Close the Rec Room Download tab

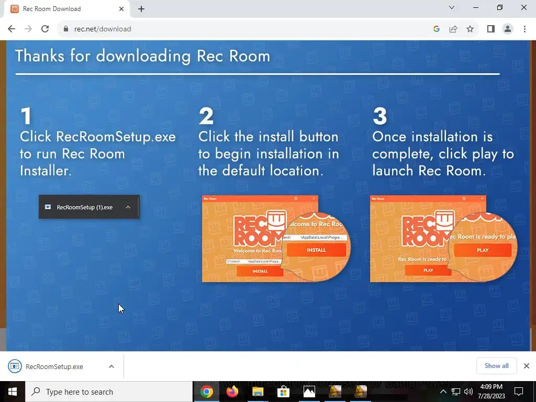point(121,9)
